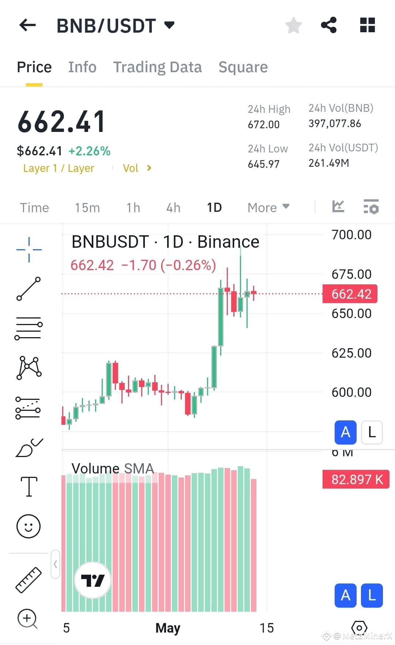Click the May date axis label
Viewport: 395px width, 645px height.
(x=168, y=628)
